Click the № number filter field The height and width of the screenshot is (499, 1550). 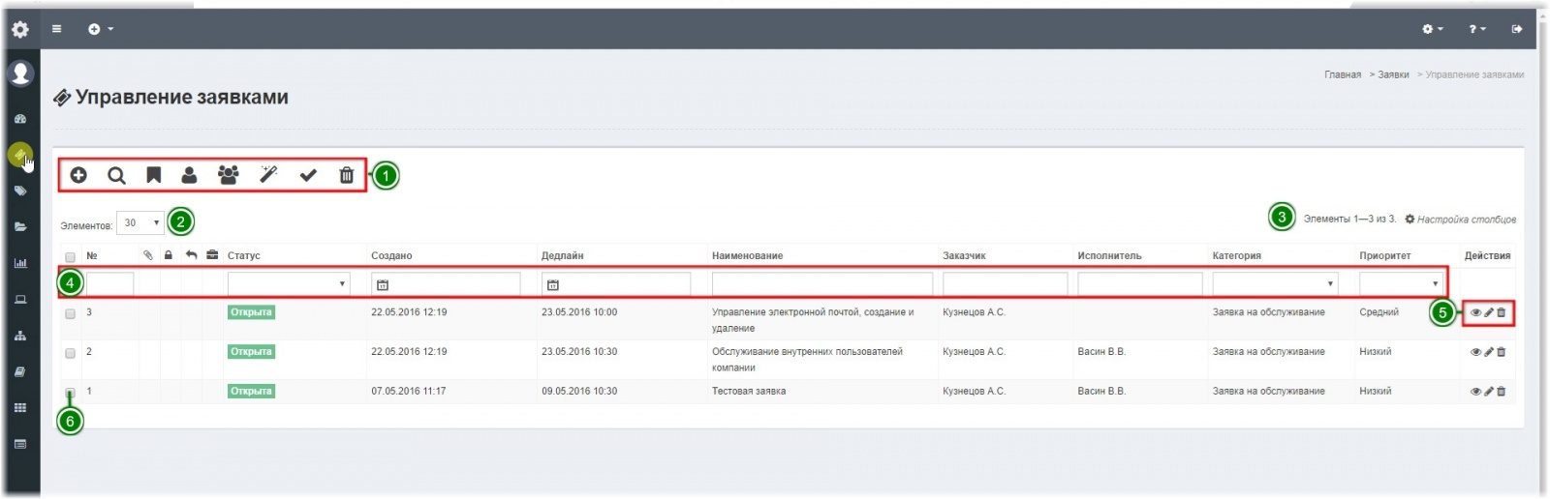coord(109,283)
